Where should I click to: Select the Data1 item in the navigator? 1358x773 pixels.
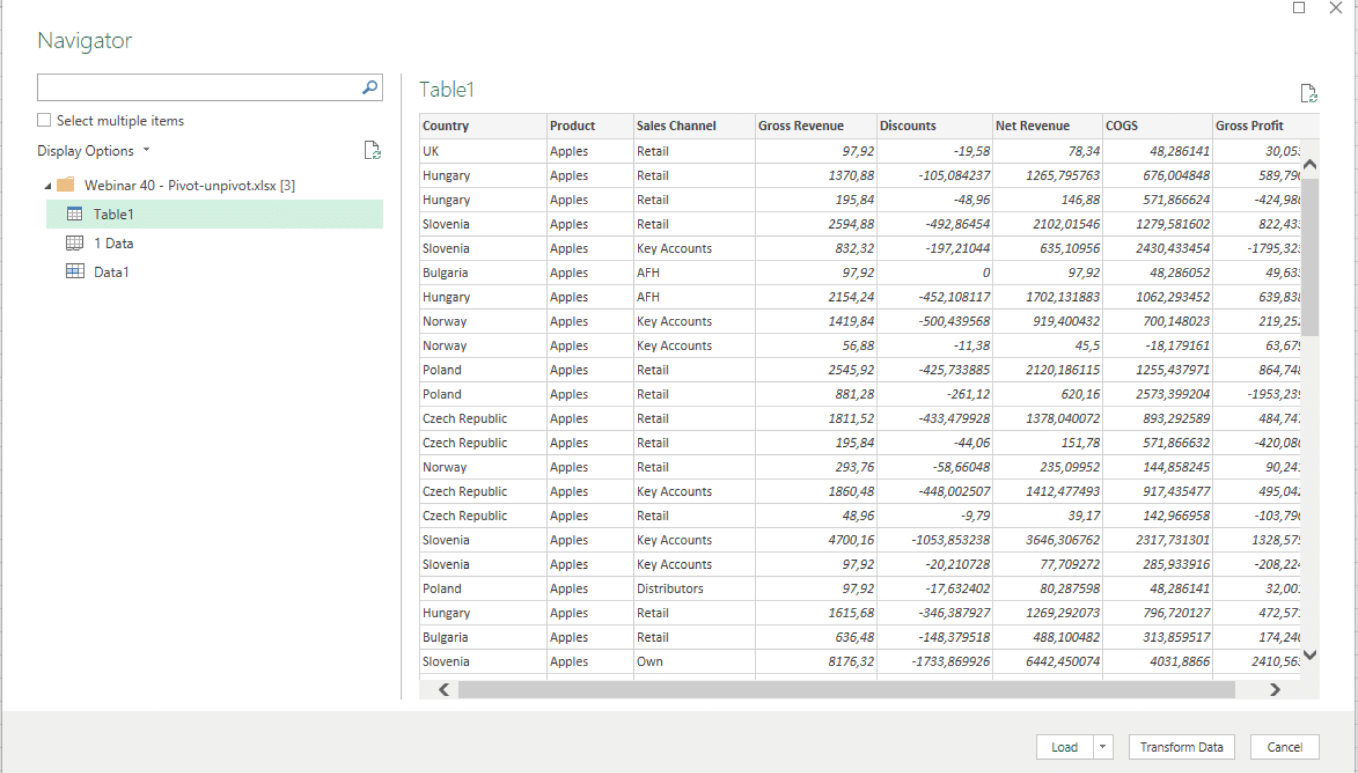click(x=111, y=271)
